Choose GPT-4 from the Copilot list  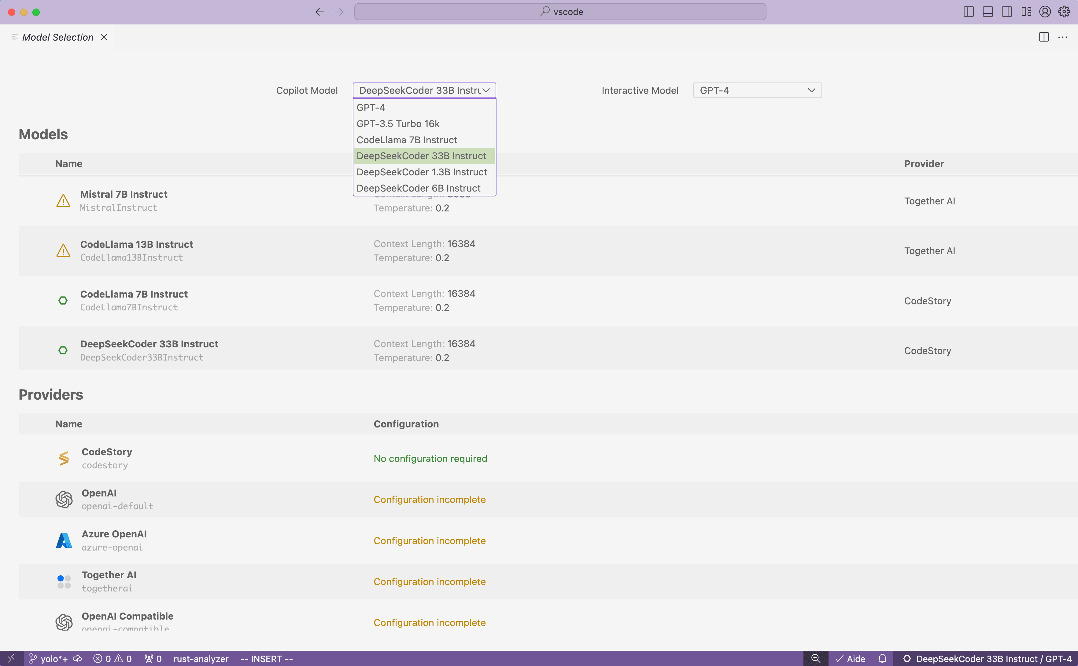click(x=424, y=108)
